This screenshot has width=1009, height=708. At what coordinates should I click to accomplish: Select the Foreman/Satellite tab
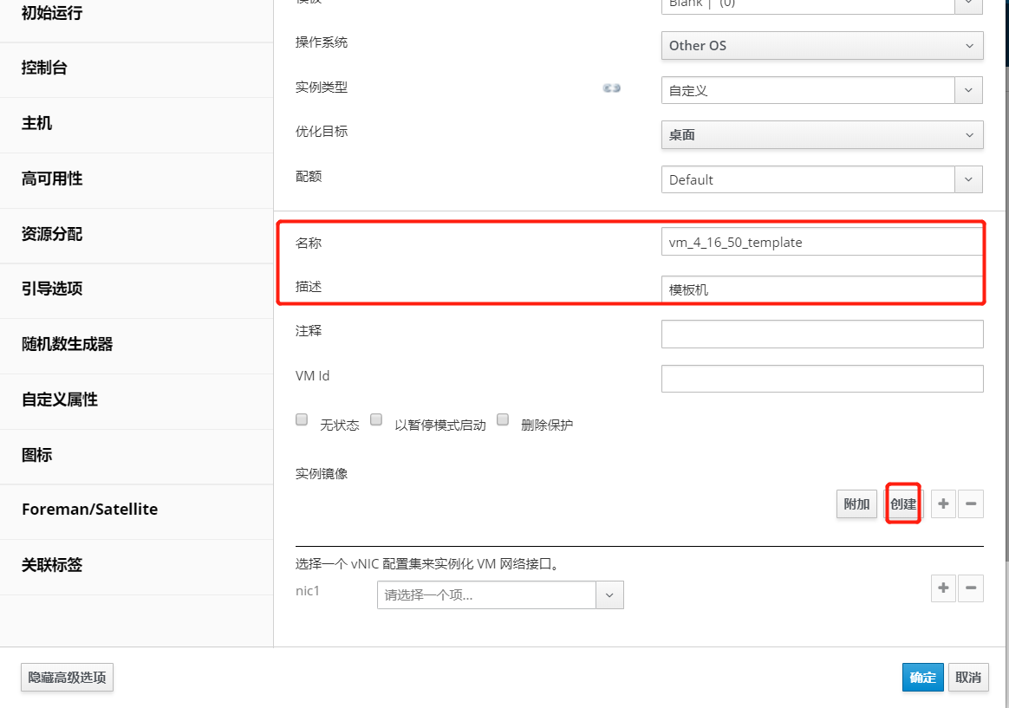(89, 510)
